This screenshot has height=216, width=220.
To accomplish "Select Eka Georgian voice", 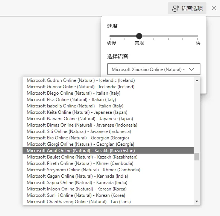I will pos(108,138).
